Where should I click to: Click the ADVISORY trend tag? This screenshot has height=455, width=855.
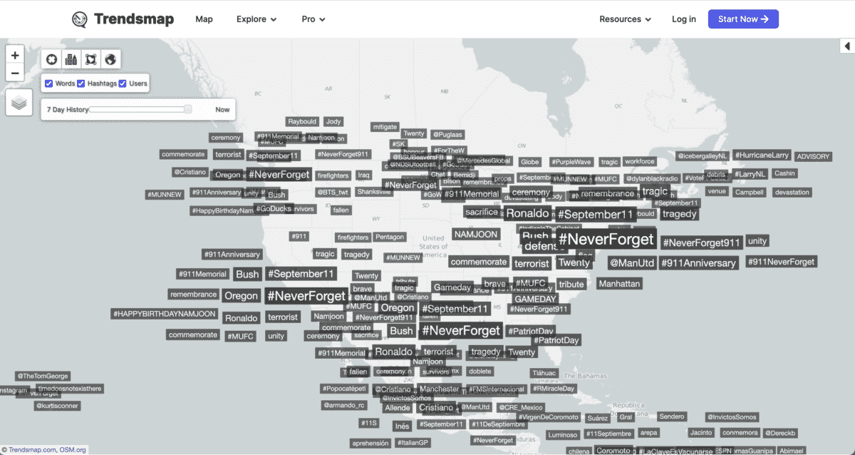tap(813, 156)
